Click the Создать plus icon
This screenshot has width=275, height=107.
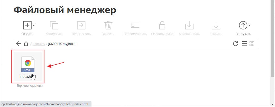[27, 25]
